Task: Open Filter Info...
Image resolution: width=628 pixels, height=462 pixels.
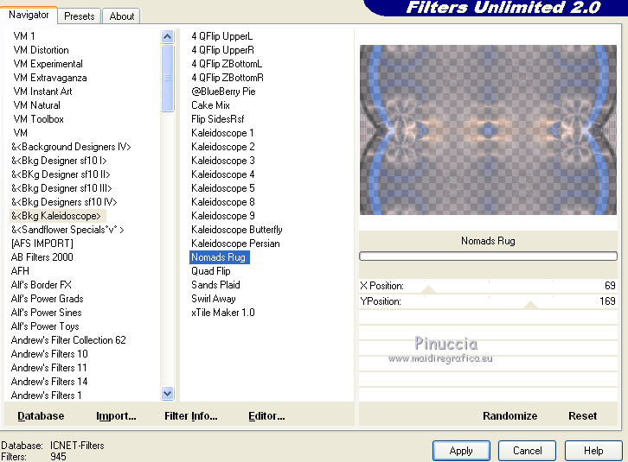Action: [x=191, y=416]
